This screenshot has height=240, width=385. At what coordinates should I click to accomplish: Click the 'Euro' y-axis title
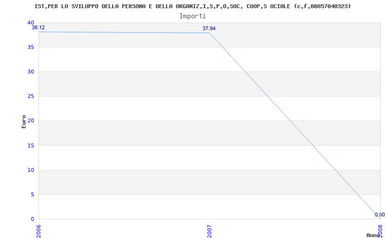click(24, 121)
